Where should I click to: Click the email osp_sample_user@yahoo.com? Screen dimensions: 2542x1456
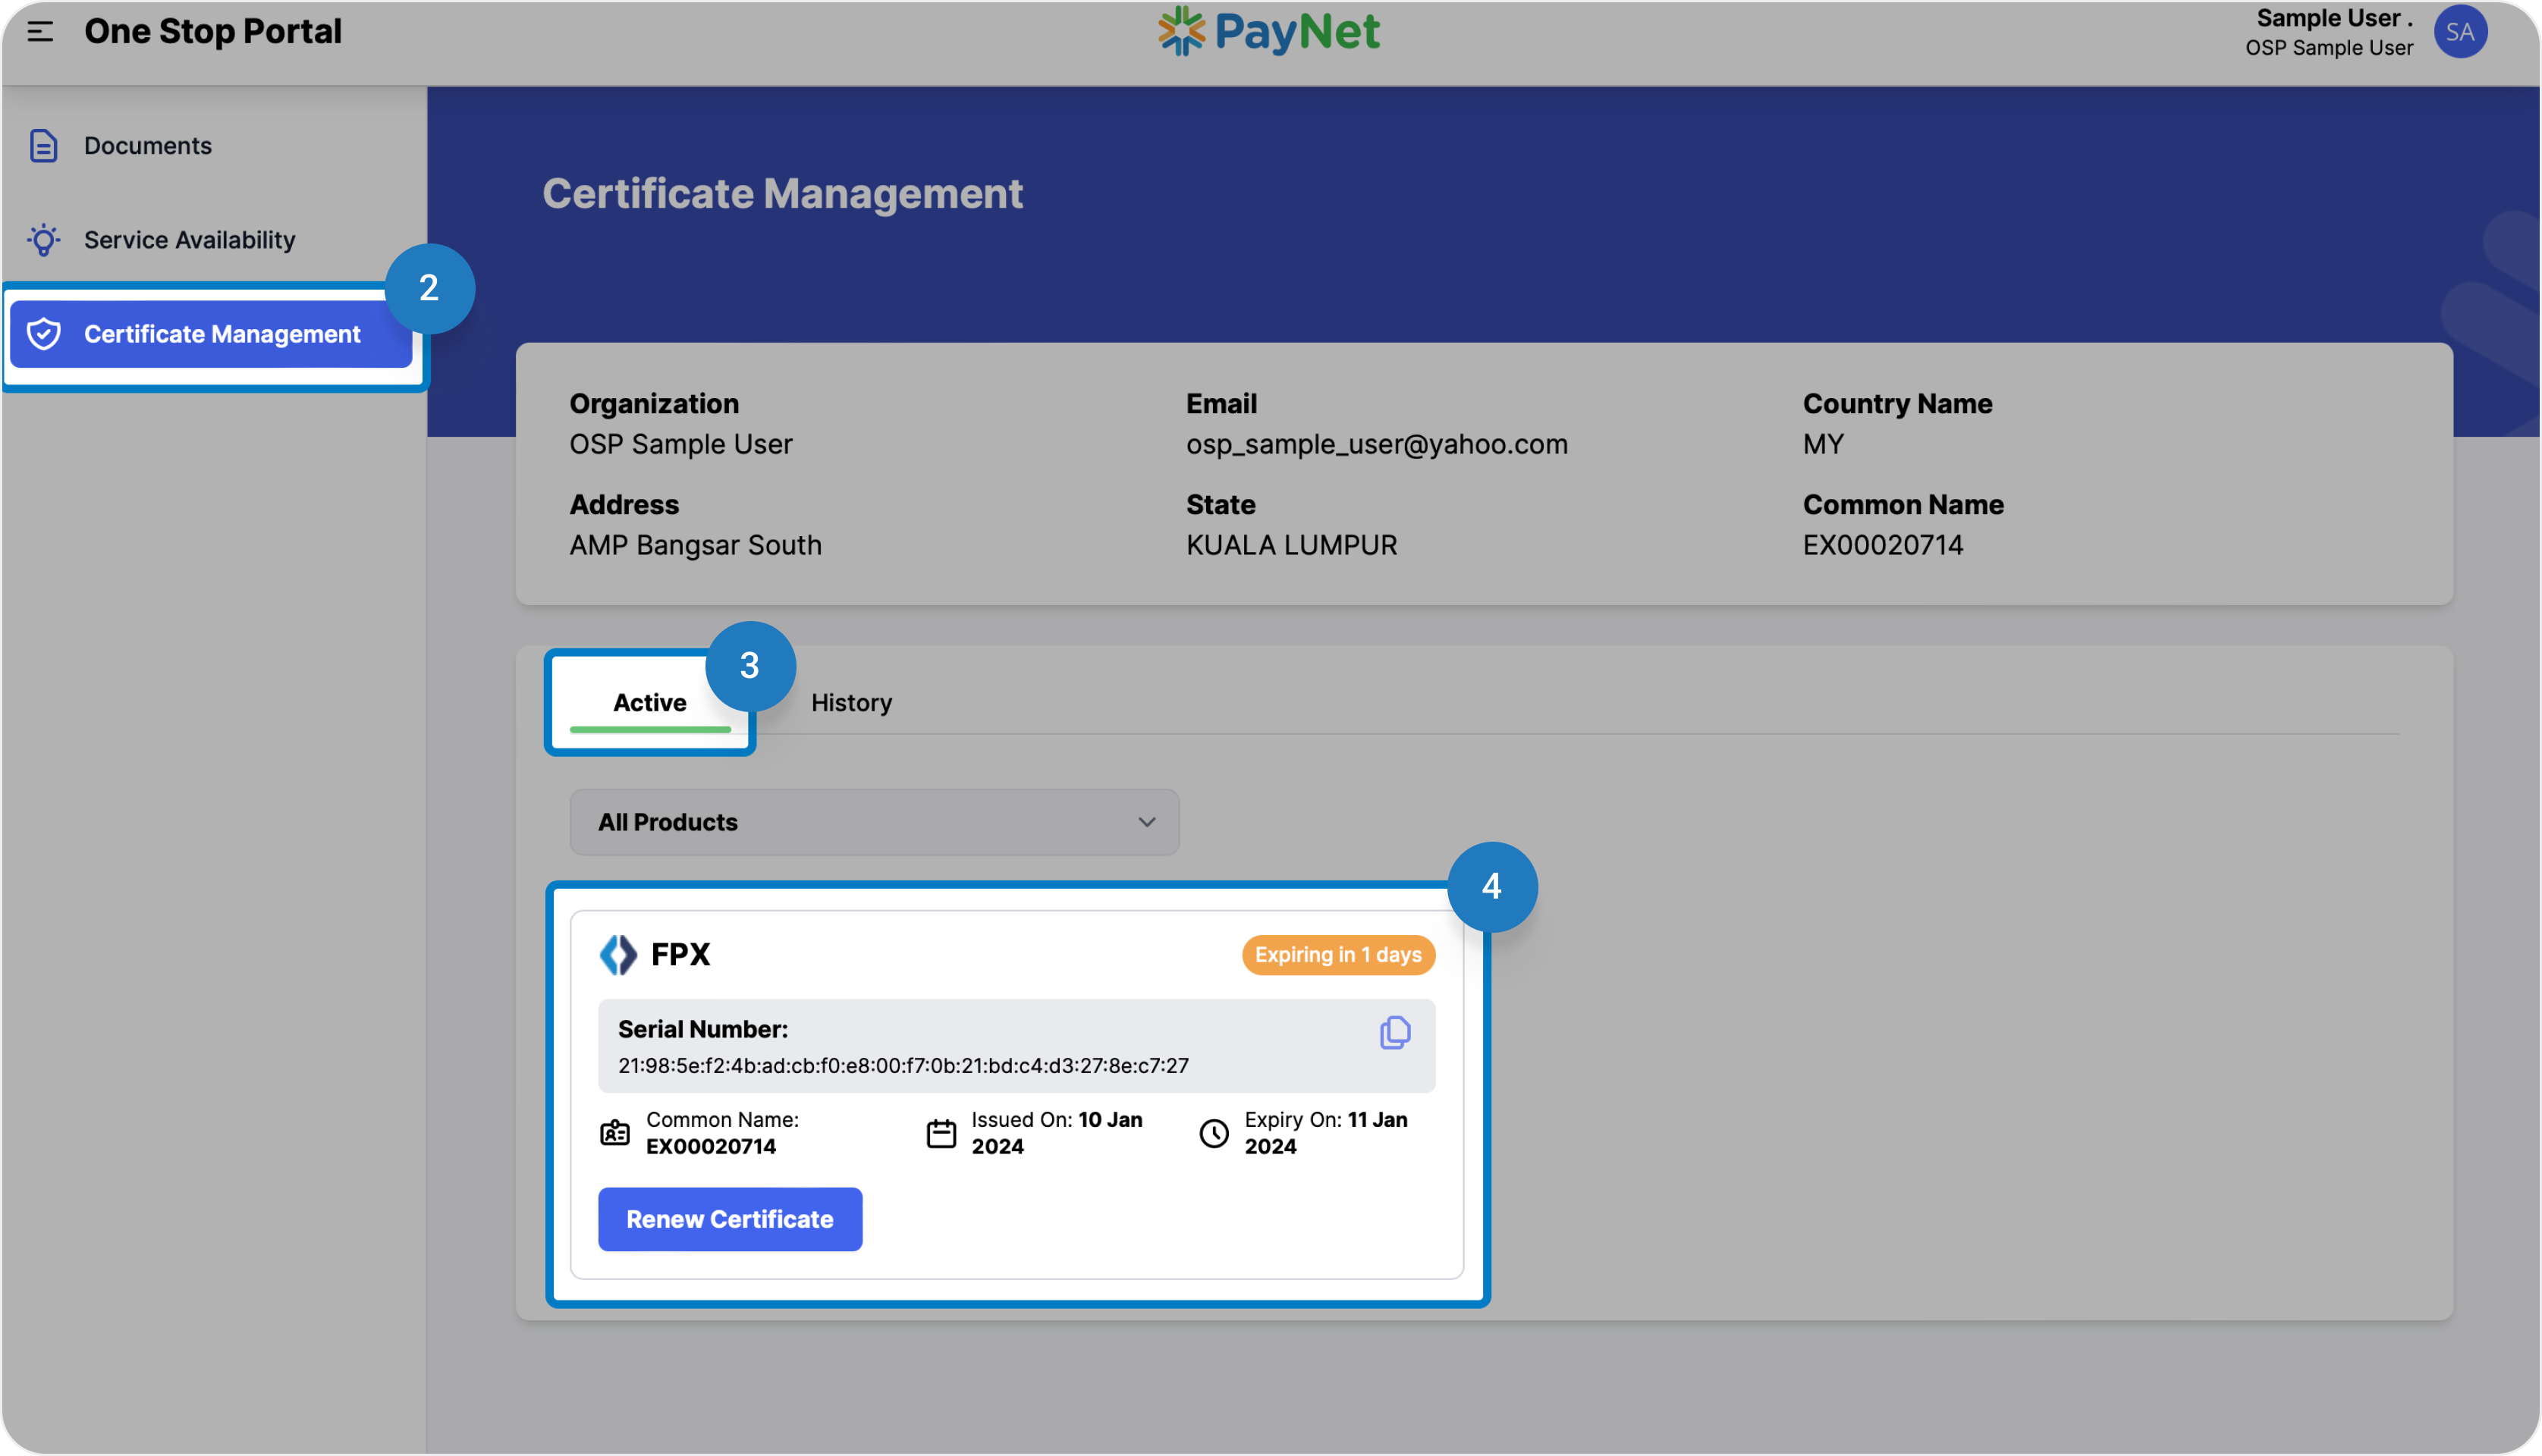pos(1377,444)
